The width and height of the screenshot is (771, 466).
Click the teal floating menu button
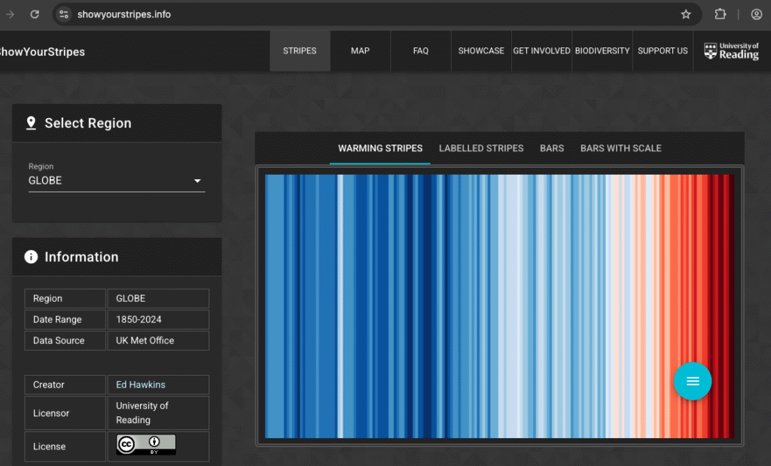[x=692, y=381]
